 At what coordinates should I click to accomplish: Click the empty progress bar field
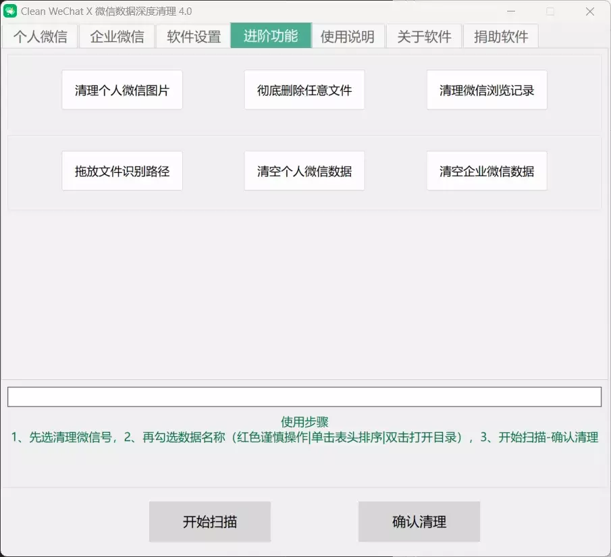click(304, 397)
